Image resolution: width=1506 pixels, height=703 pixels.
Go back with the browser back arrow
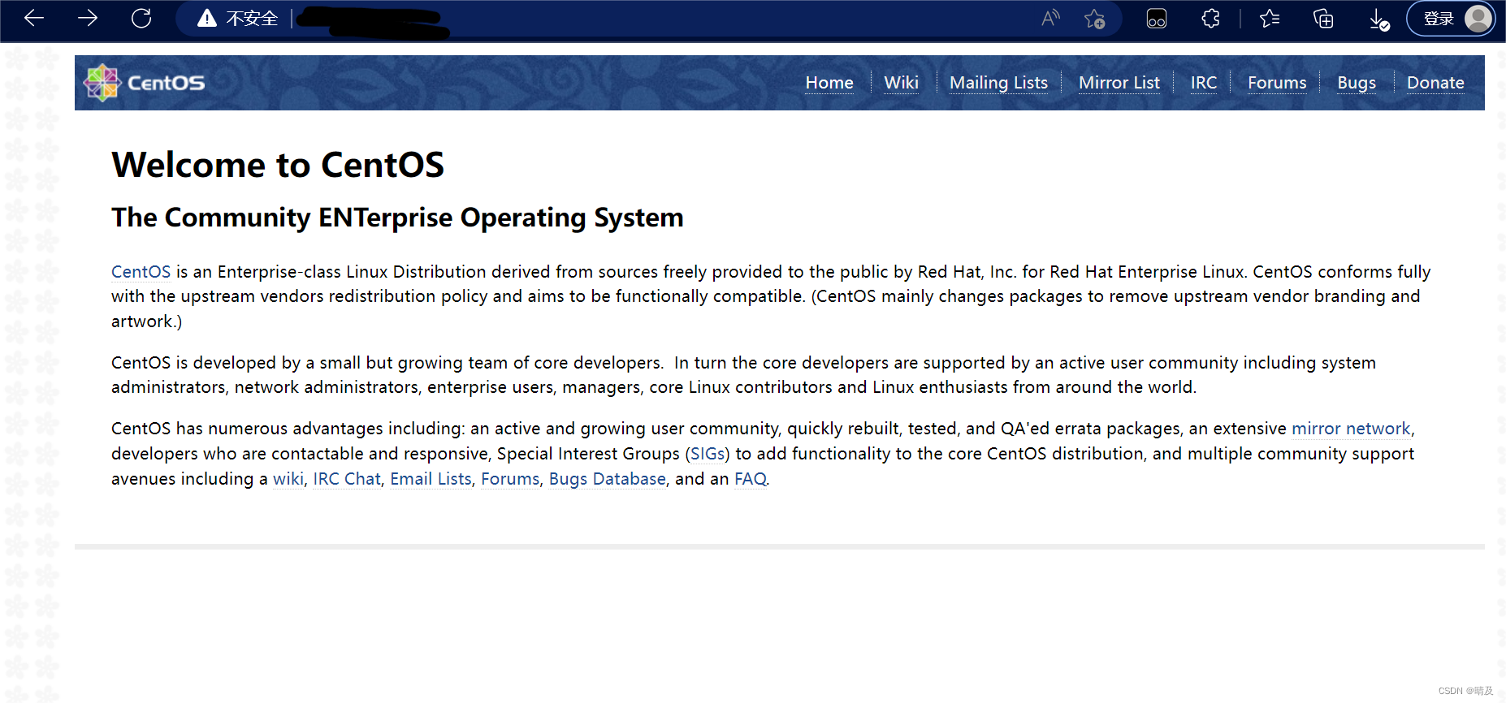click(34, 18)
